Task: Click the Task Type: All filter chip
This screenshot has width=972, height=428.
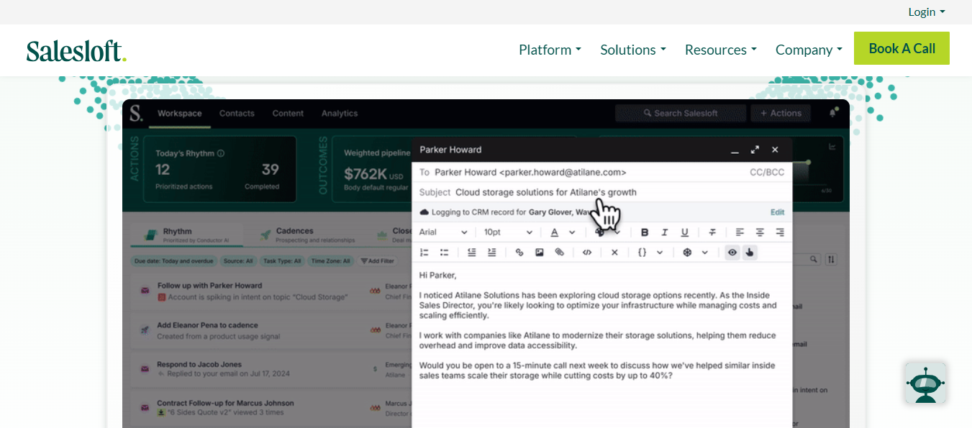Action: point(281,261)
